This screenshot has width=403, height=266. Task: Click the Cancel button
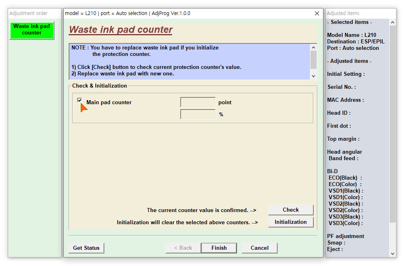tap(260, 248)
